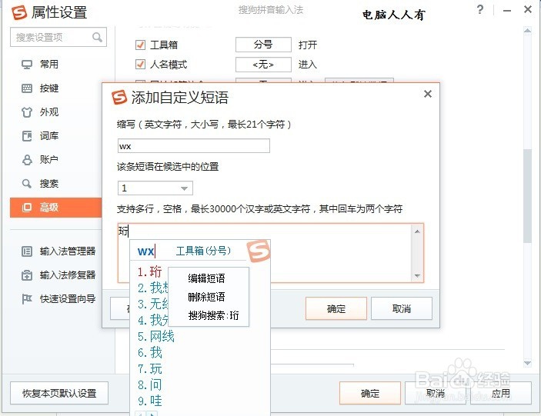541x416 pixels.
Task: Click the flag icon beside 快速设置向导
Action: pyautogui.click(x=27, y=299)
